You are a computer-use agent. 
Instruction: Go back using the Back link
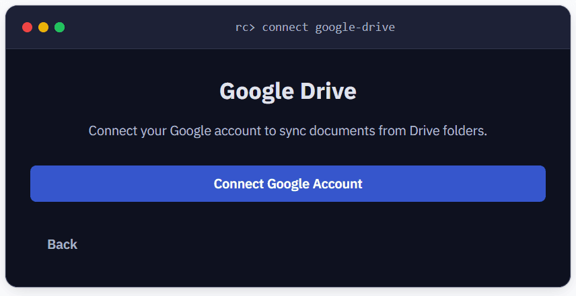63,245
